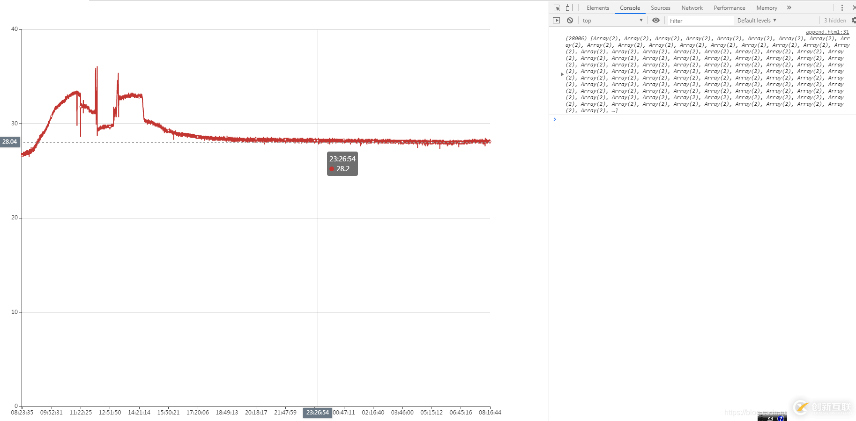The width and height of the screenshot is (856, 421).
Task: Click the 11:22:25 x-axis label
Action: (81, 413)
